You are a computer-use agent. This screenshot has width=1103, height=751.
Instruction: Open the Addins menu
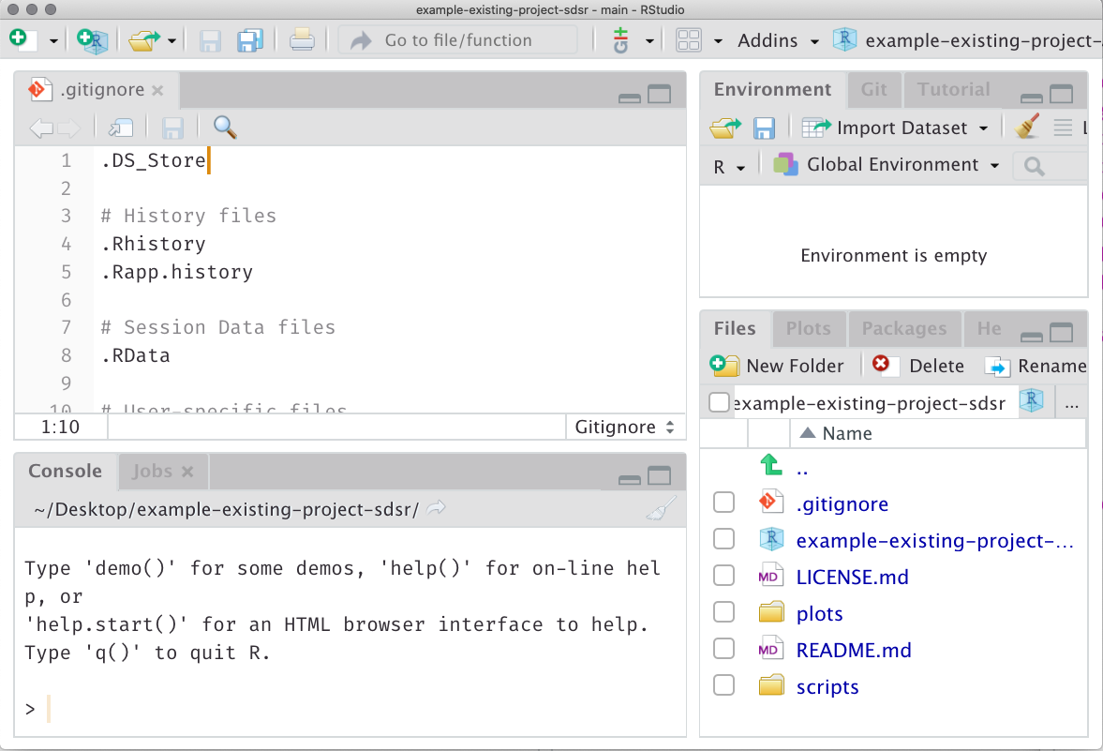778,41
